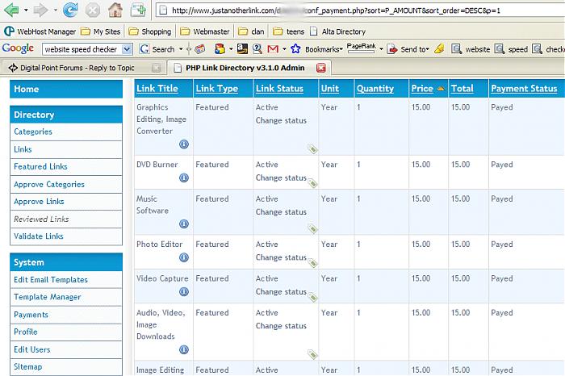
Task: Open info icon for Audio, Video, Image Downloads
Action: tap(184, 349)
